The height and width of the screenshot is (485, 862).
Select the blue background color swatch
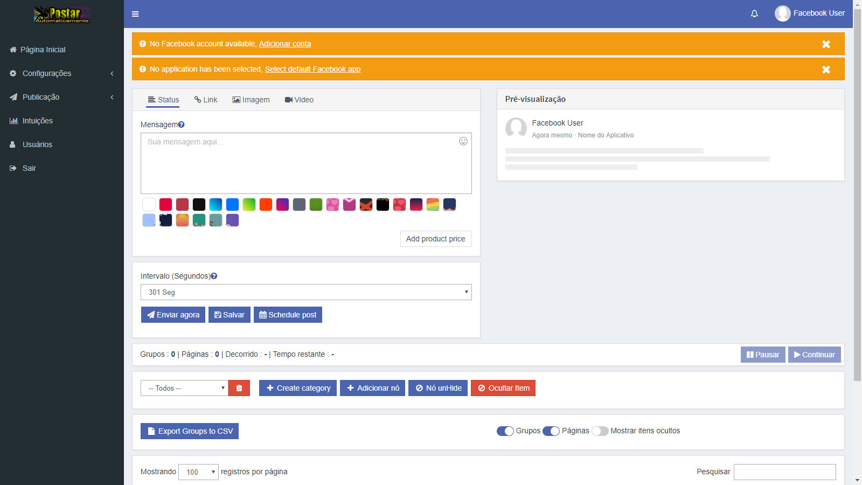click(x=232, y=205)
